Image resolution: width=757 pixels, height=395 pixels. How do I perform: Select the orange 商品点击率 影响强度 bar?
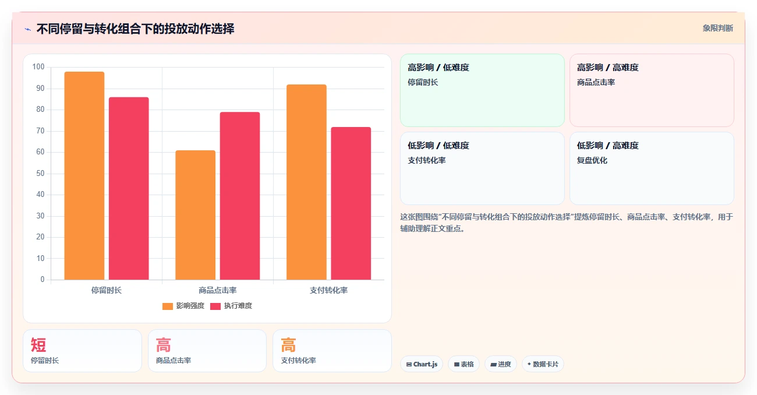point(195,215)
